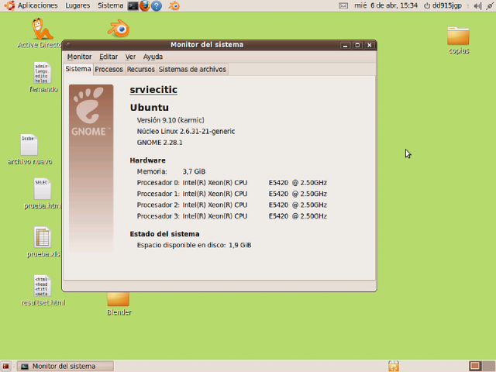Click the GNOME logo banner
The image size is (496, 372).
click(91, 168)
